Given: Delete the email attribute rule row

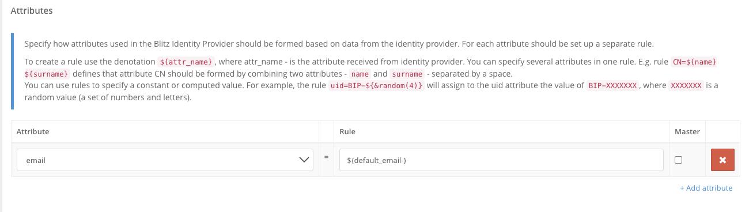Looking at the screenshot, I should point(722,160).
